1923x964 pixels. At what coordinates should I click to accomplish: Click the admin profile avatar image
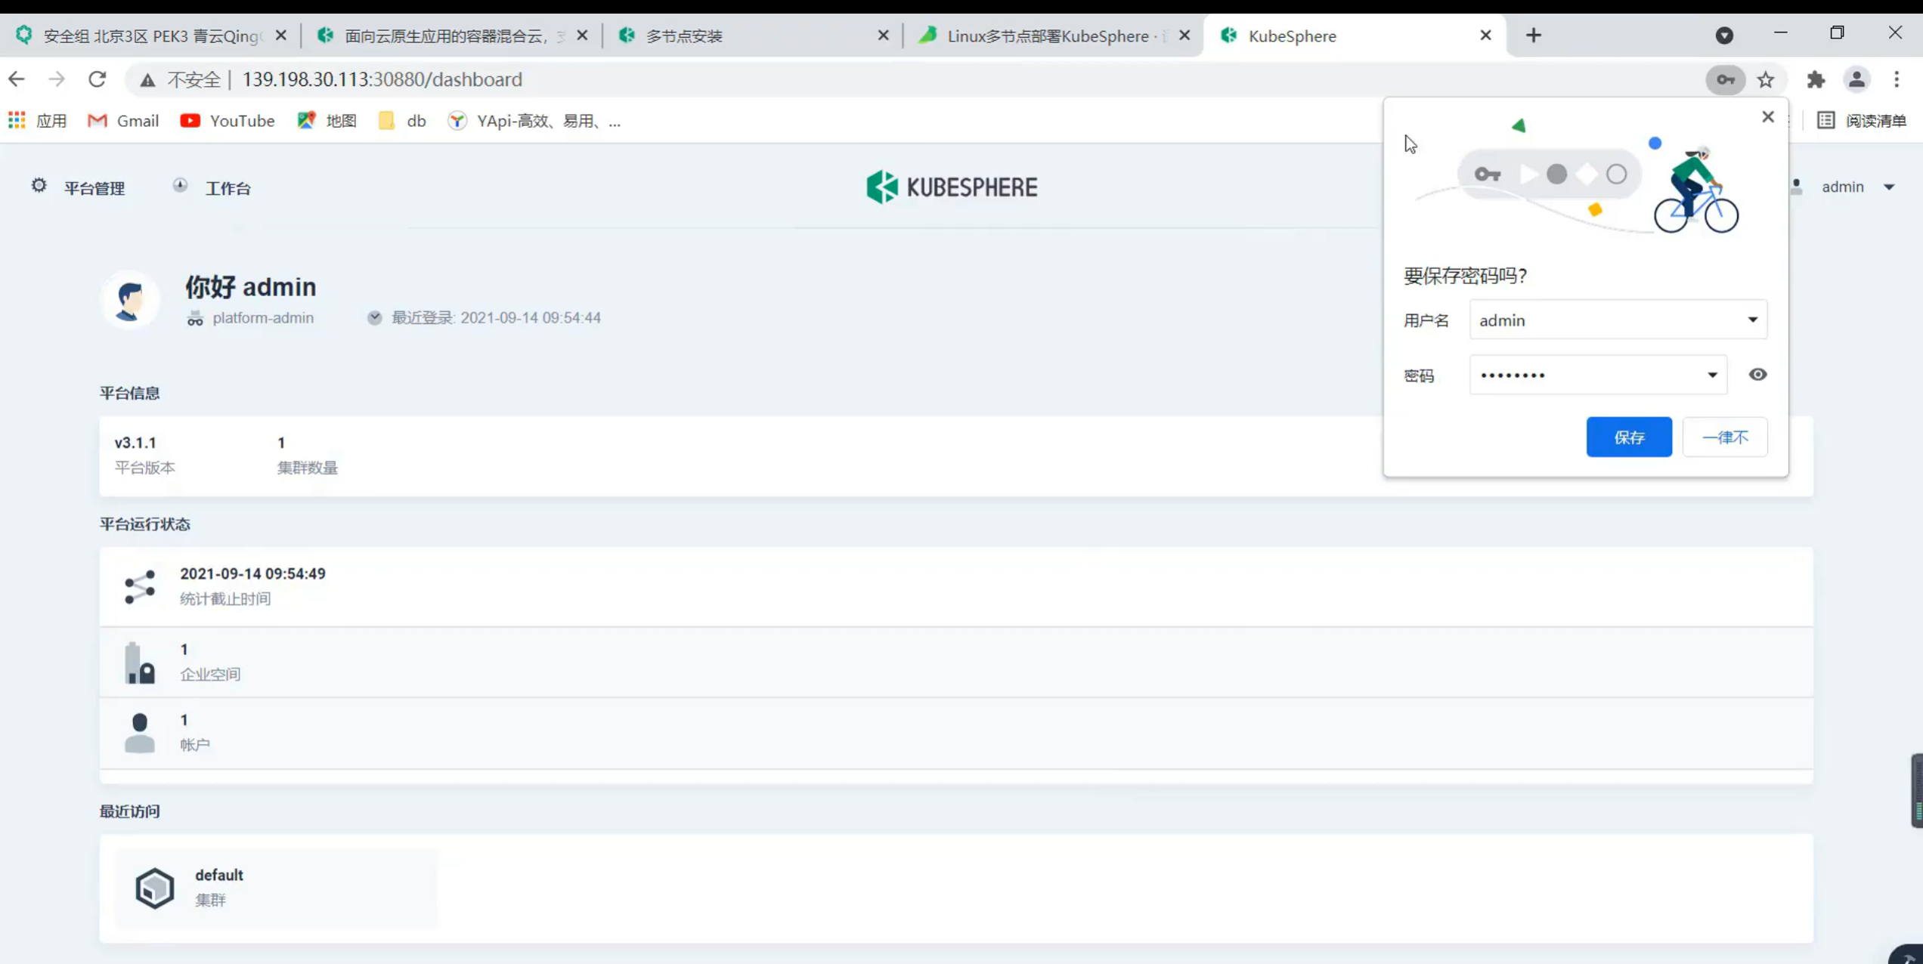pyautogui.click(x=130, y=299)
